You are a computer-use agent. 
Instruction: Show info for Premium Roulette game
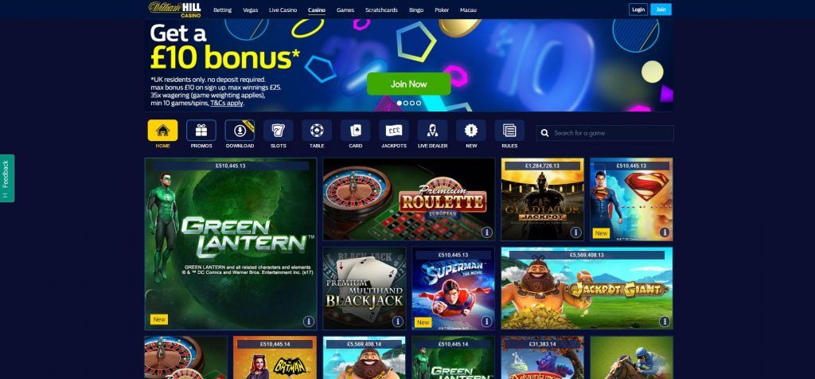486,232
